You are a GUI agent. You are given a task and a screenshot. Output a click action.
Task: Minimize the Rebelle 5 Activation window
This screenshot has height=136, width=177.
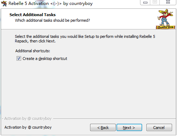(x=145, y=2)
